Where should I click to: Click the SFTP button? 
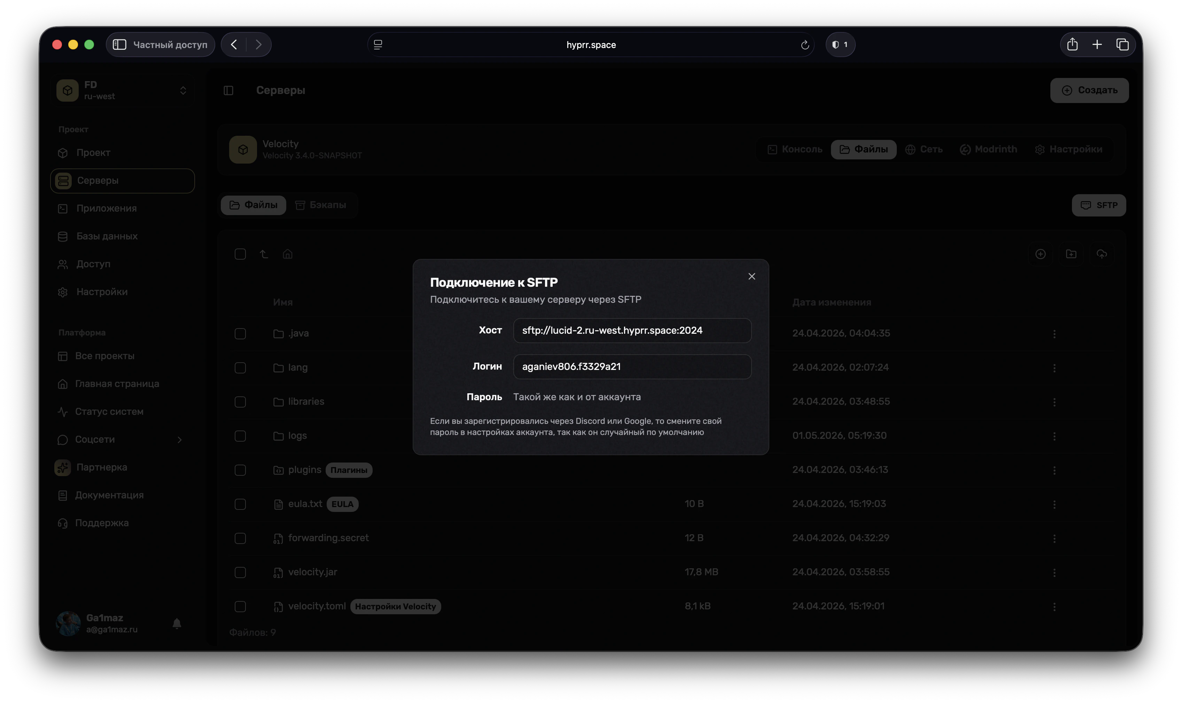point(1098,205)
